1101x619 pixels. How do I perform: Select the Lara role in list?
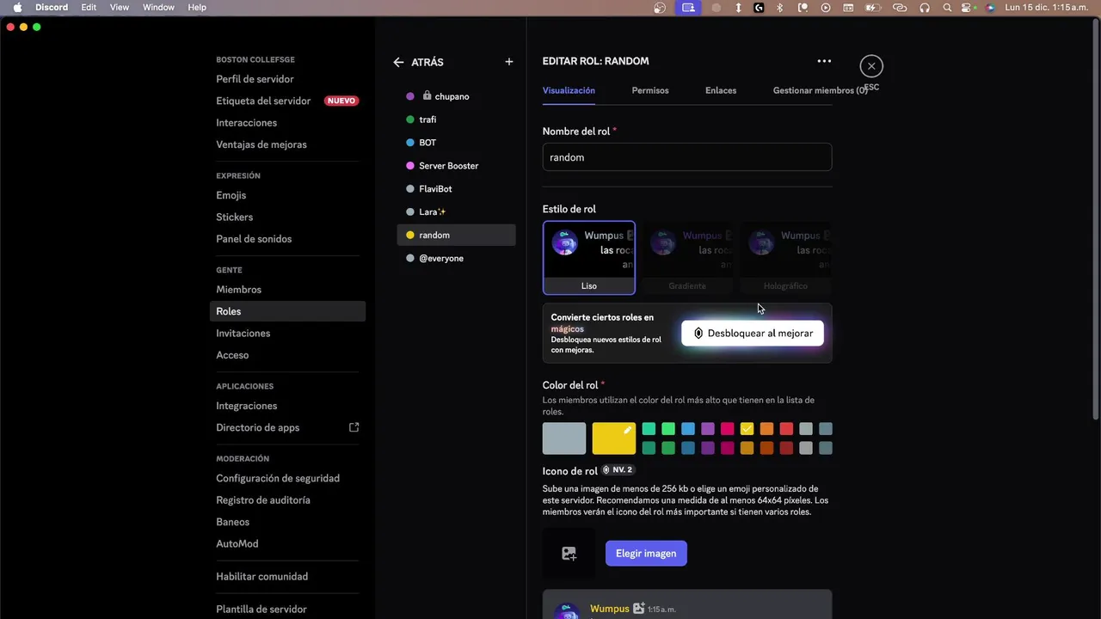pyautogui.click(x=456, y=211)
